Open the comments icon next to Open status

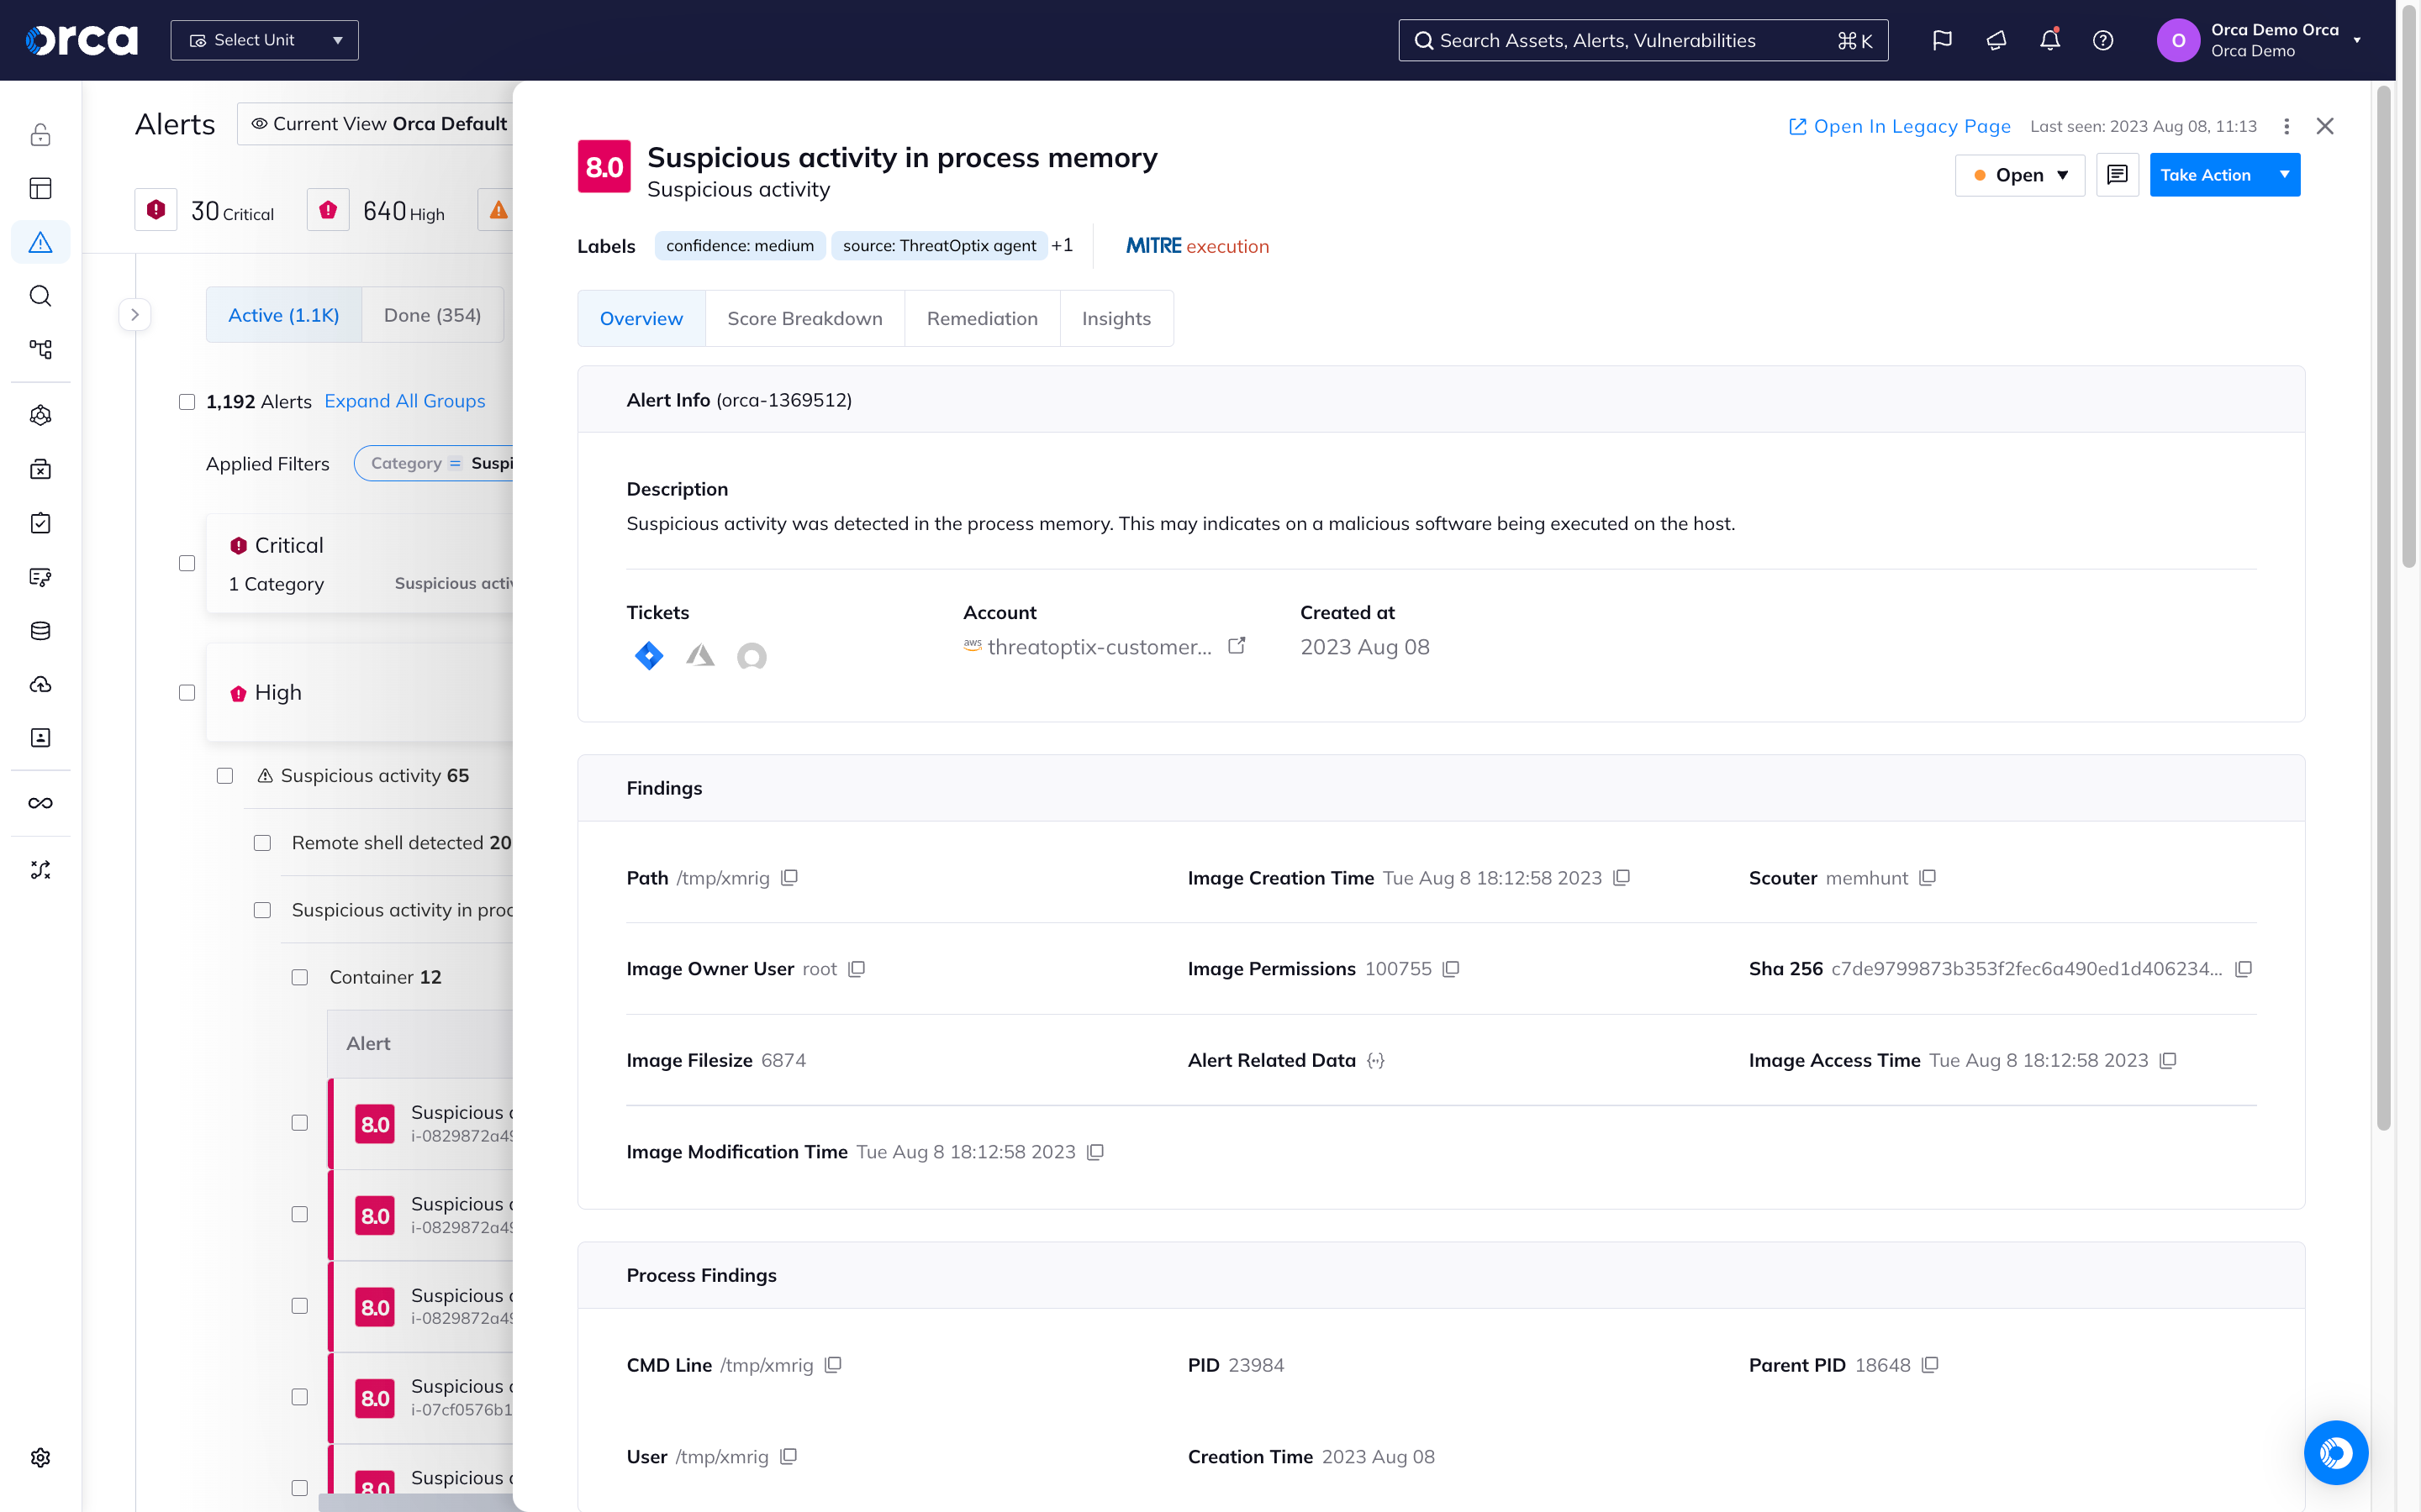pos(2117,175)
